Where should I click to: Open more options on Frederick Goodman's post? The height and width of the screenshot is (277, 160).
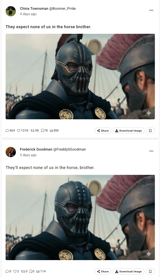(x=151, y=151)
